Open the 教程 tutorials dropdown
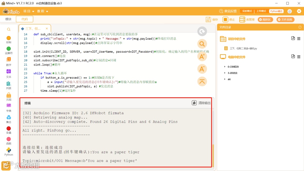Image resolution: width=304 pixels, height=171 pixels. pyautogui.click(x=43, y=11)
